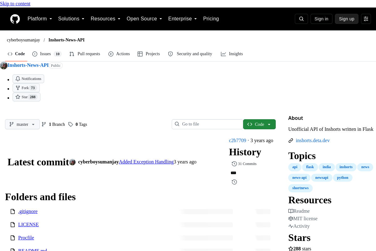
Task: Expand the Platform menu
Action: click(x=40, y=19)
